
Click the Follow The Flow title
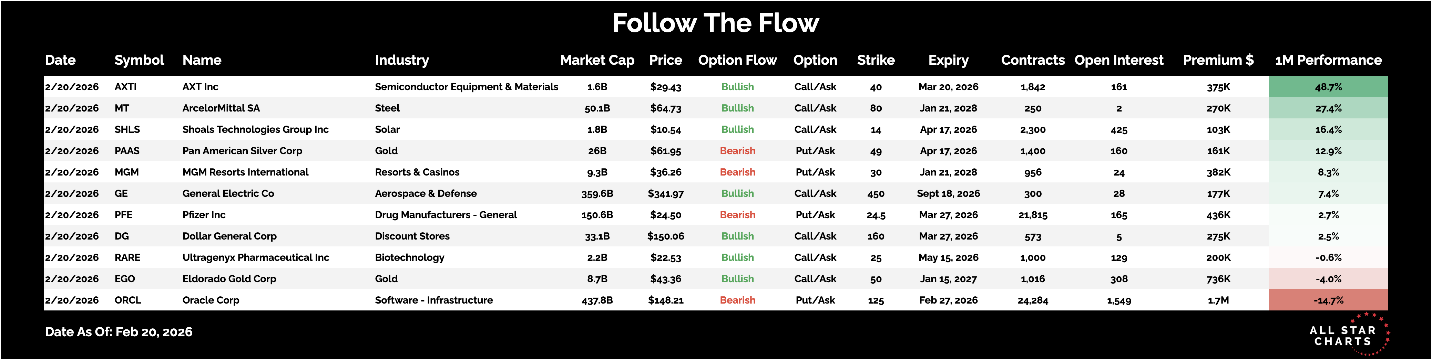coord(715,23)
